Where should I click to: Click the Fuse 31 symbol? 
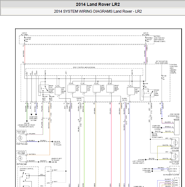[162, 77]
